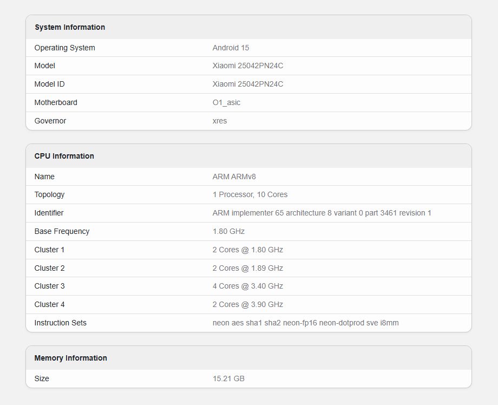Select the Cluster 1 label

pos(49,250)
